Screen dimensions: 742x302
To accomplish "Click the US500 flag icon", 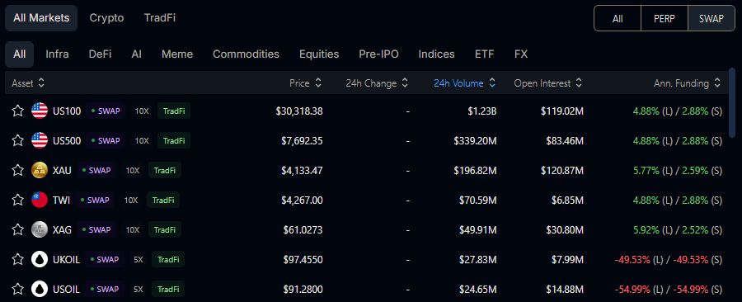I will point(40,140).
